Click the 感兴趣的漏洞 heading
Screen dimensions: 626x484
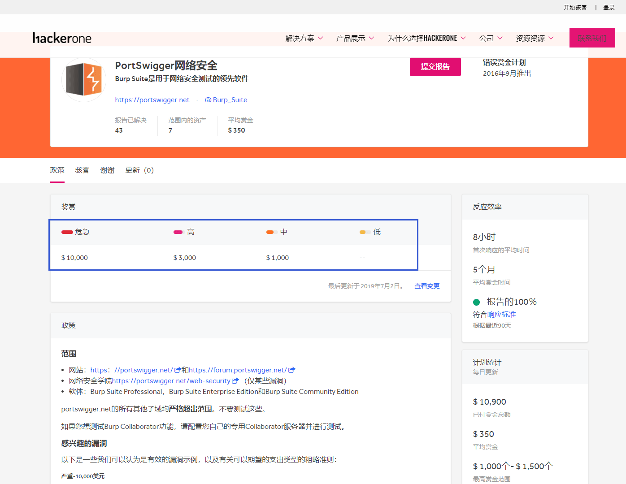84,444
